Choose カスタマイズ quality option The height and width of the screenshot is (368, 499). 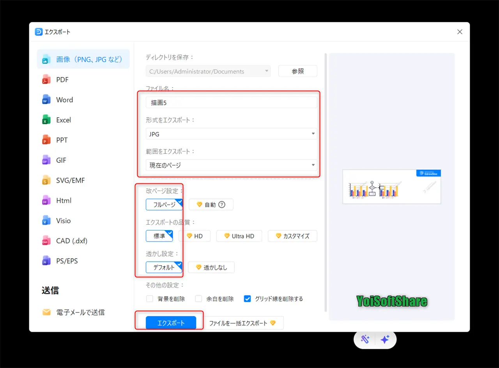click(x=292, y=236)
